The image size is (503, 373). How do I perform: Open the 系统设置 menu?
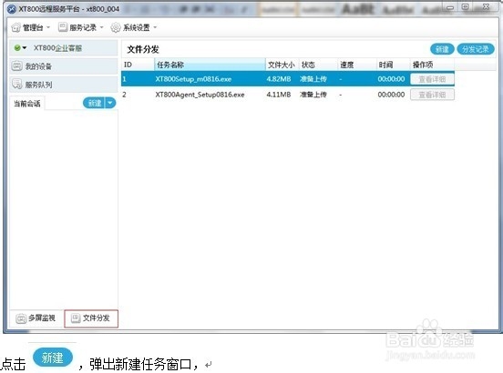[134, 27]
